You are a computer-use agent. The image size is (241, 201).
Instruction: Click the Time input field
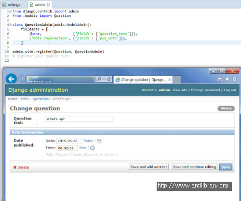point(67,148)
